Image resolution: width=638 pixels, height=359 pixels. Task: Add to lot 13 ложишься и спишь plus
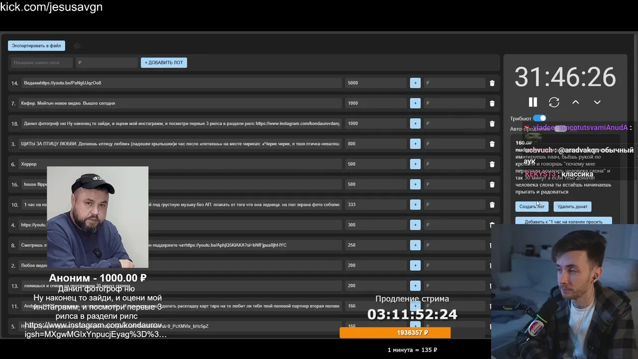coord(415,286)
